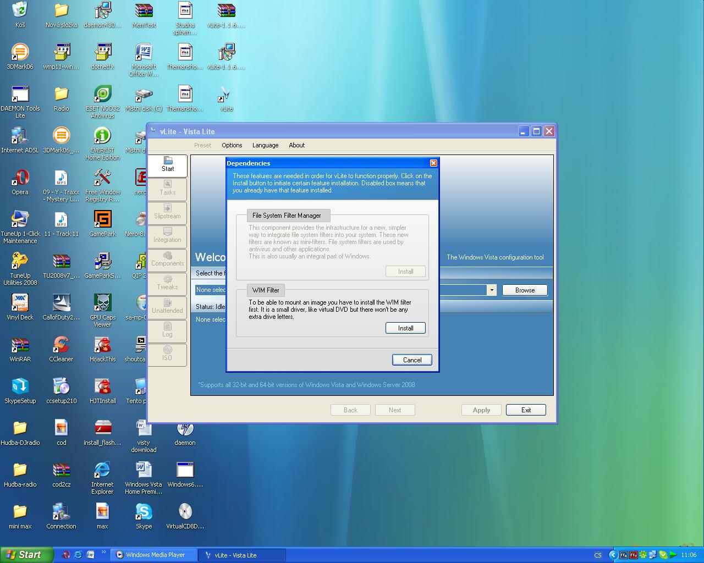The height and width of the screenshot is (563, 704).
Task: Click the CS language indicator in taskbar
Action: click(598, 555)
